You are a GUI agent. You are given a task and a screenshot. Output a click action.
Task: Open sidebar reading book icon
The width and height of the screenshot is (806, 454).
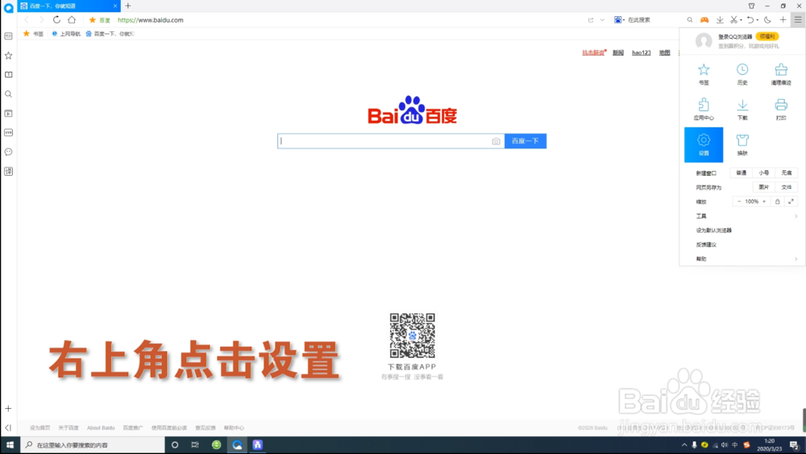coord(8,74)
